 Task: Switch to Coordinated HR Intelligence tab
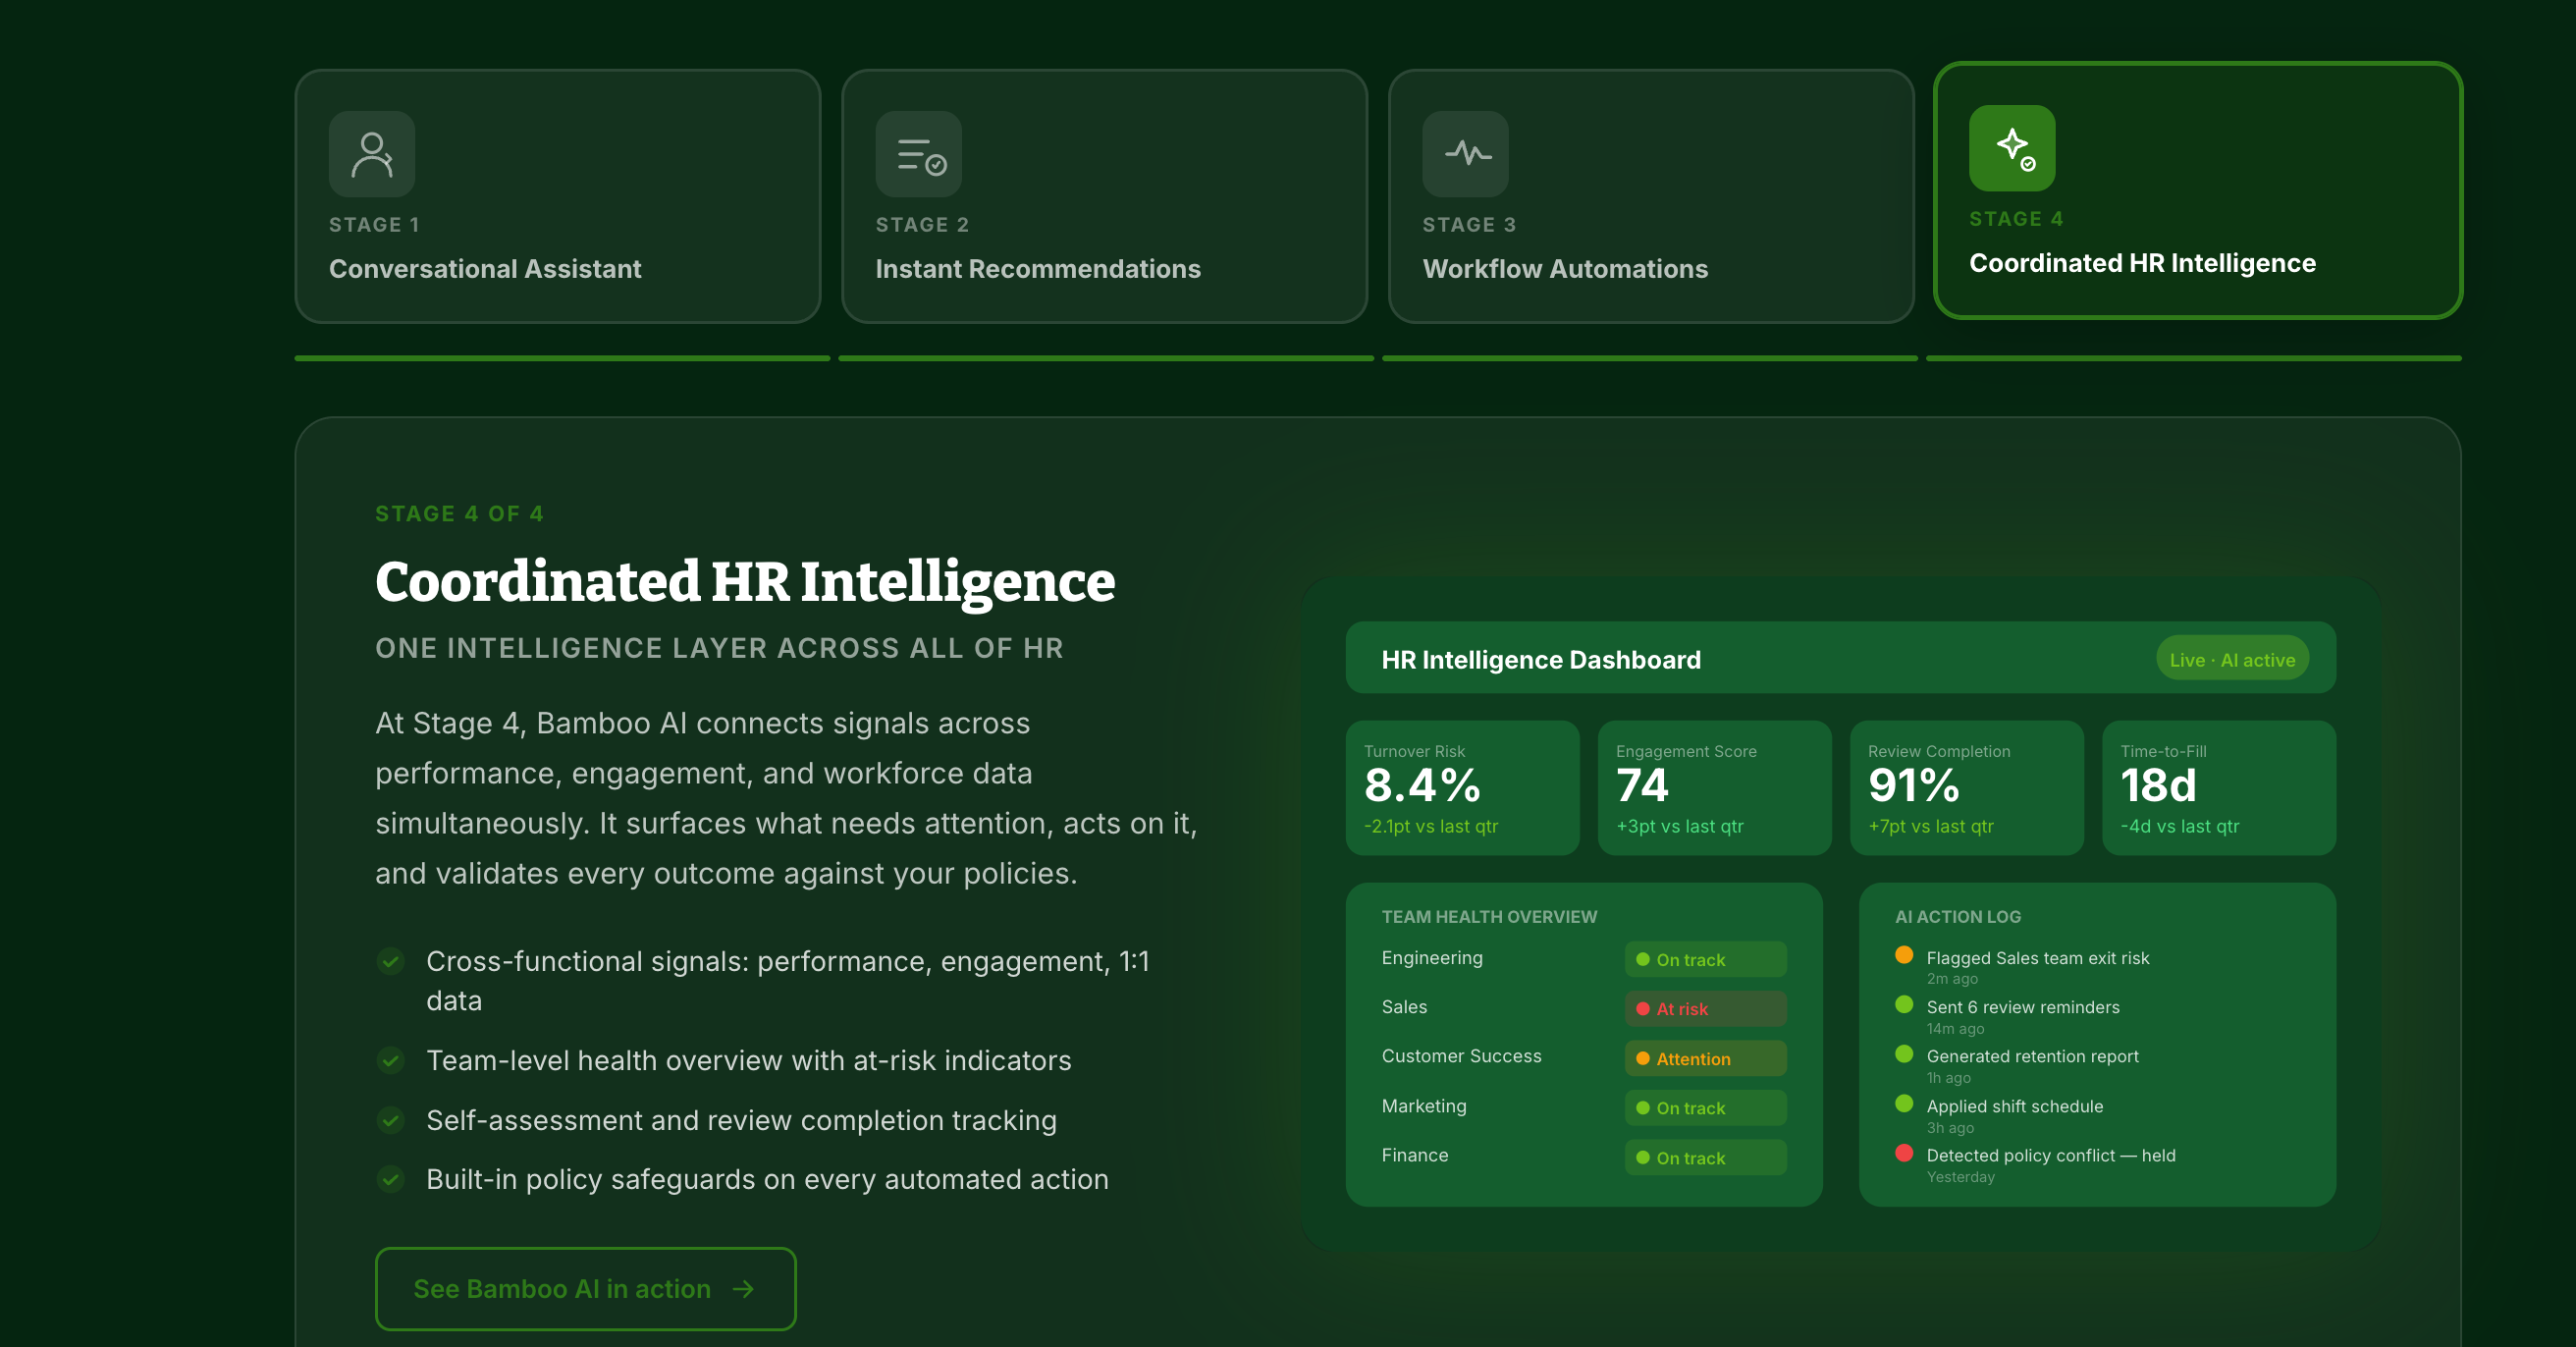pos(2198,190)
